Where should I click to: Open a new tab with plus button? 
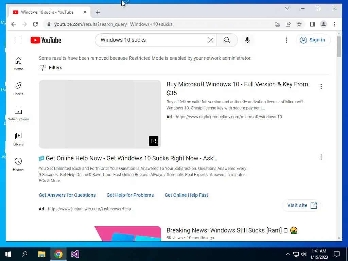98,12
